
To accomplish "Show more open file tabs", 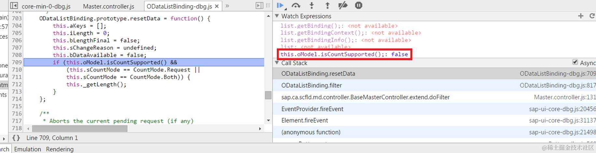I will tap(227, 6).
